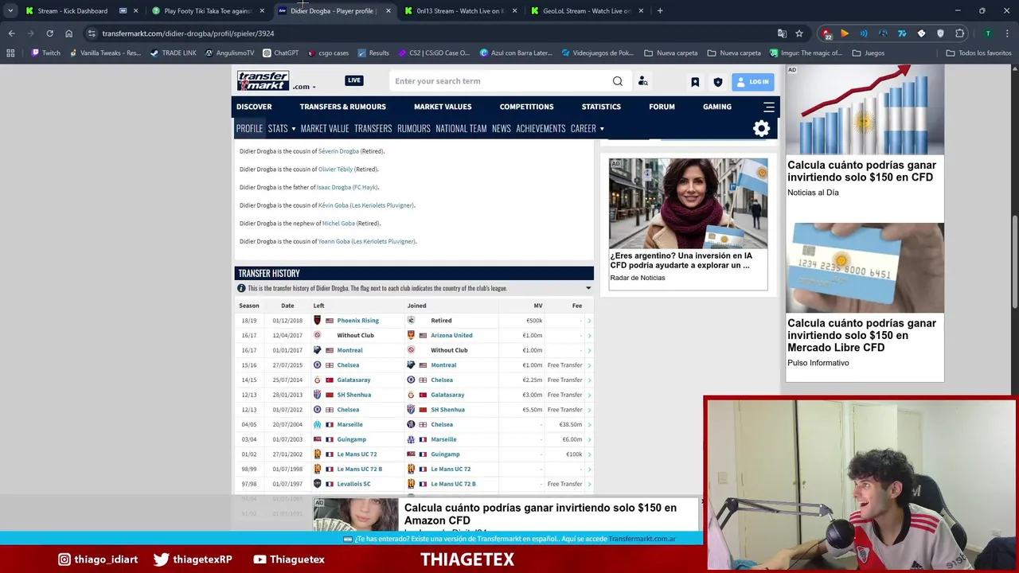This screenshot has width=1019, height=573.
Task: Navigate back in browser
Action: click(11, 33)
